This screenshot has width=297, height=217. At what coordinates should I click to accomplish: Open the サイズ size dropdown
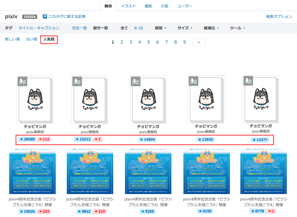[x=185, y=28]
